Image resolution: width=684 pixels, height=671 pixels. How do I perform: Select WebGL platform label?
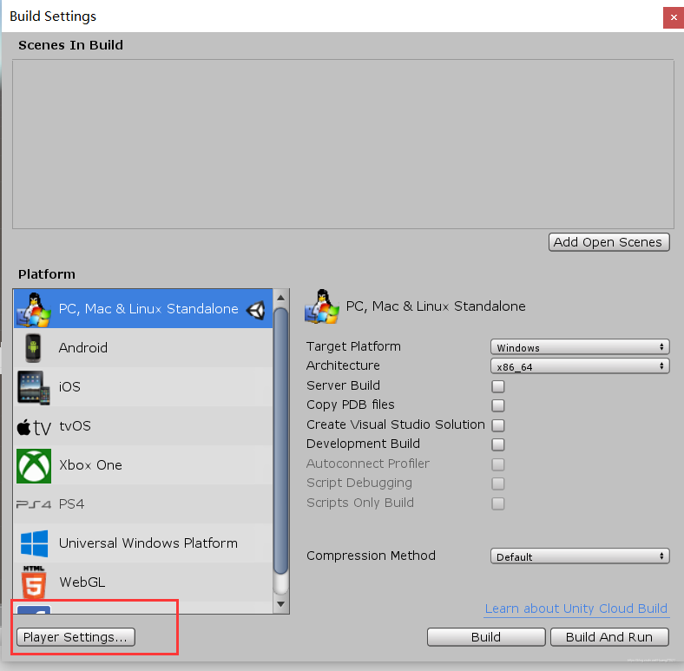(82, 582)
